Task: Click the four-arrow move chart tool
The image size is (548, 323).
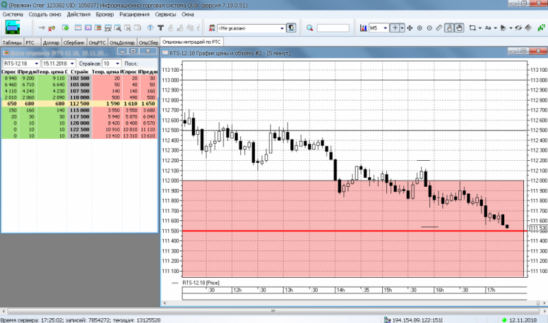Action: pyautogui.click(x=410, y=28)
